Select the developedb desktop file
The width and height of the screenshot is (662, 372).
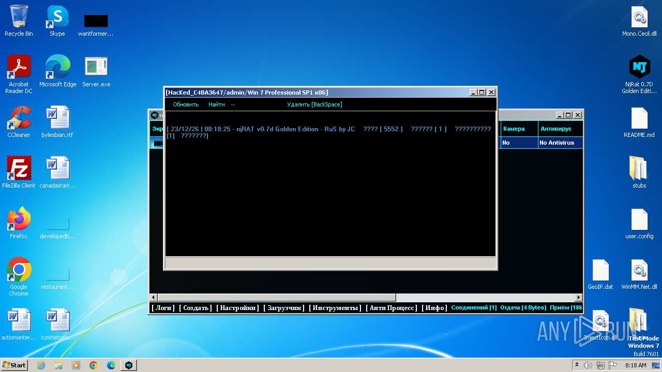pyautogui.click(x=57, y=227)
